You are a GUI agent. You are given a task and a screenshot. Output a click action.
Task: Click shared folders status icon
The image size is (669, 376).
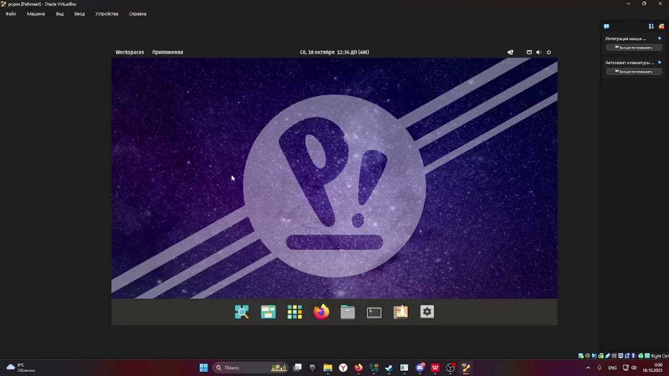pyautogui.click(x=614, y=356)
